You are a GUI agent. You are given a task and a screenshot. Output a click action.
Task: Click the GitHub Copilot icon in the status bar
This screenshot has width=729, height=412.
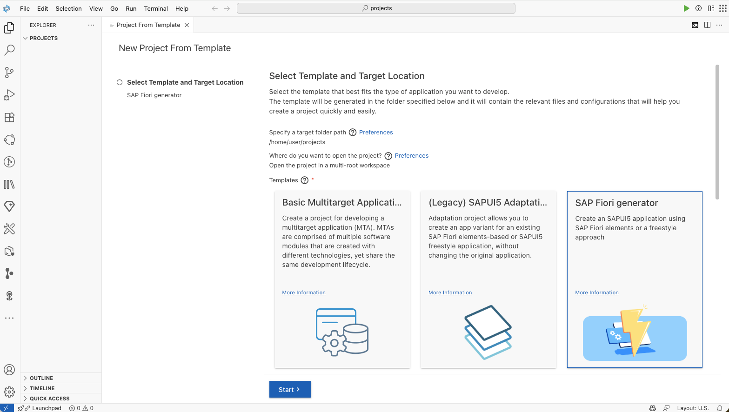coord(653,408)
